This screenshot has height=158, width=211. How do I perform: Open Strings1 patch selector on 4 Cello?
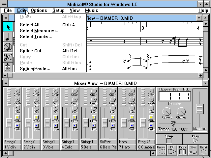tap(70, 142)
